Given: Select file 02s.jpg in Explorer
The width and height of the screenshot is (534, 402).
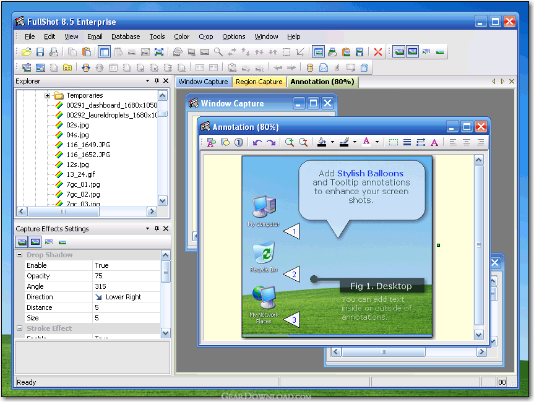Looking at the screenshot, I should pos(77,125).
